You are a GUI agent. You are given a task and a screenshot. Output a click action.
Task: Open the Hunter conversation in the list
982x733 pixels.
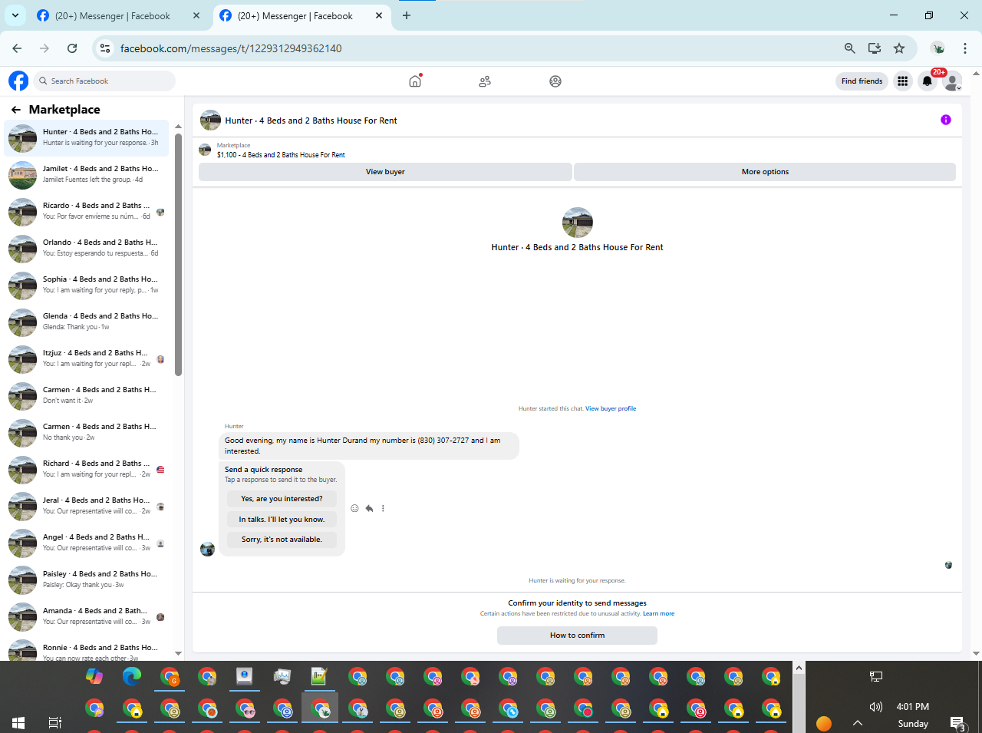coord(87,138)
